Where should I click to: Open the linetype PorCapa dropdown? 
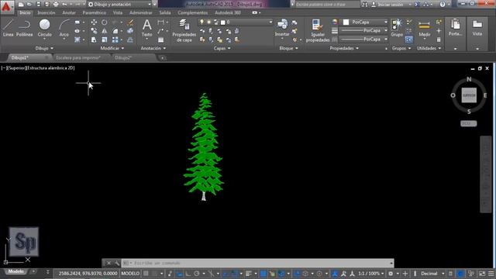(x=363, y=40)
